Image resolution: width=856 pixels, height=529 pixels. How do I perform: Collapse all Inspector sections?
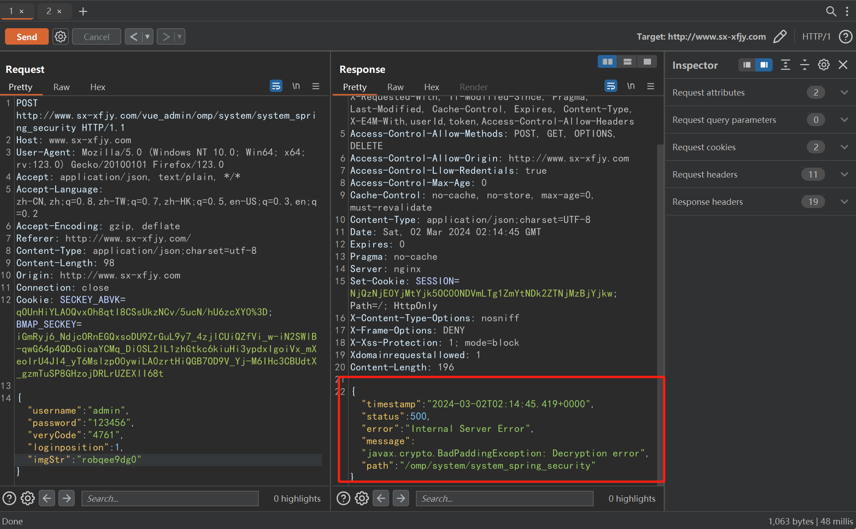coord(805,65)
